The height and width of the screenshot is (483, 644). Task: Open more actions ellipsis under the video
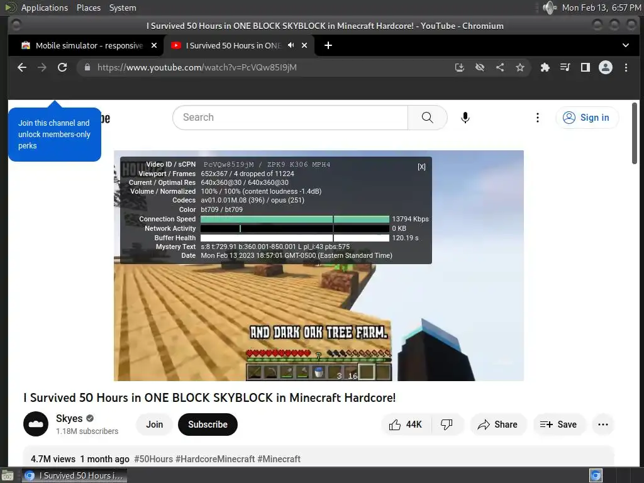point(603,425)
